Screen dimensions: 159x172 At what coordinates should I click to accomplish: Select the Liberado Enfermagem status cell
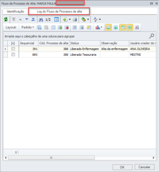pos(84,49)
